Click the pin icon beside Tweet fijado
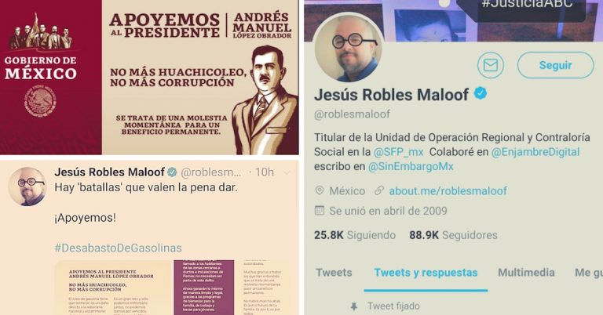This screenshot has width=603, height=315. pos(354,306)
